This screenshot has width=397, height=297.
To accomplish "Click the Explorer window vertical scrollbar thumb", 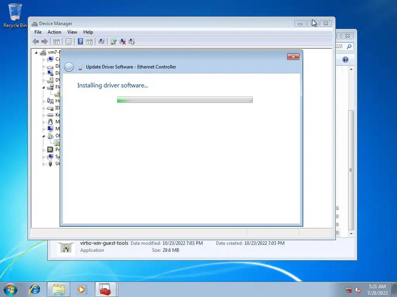I will pyautogui.click(x=351, y=170).
